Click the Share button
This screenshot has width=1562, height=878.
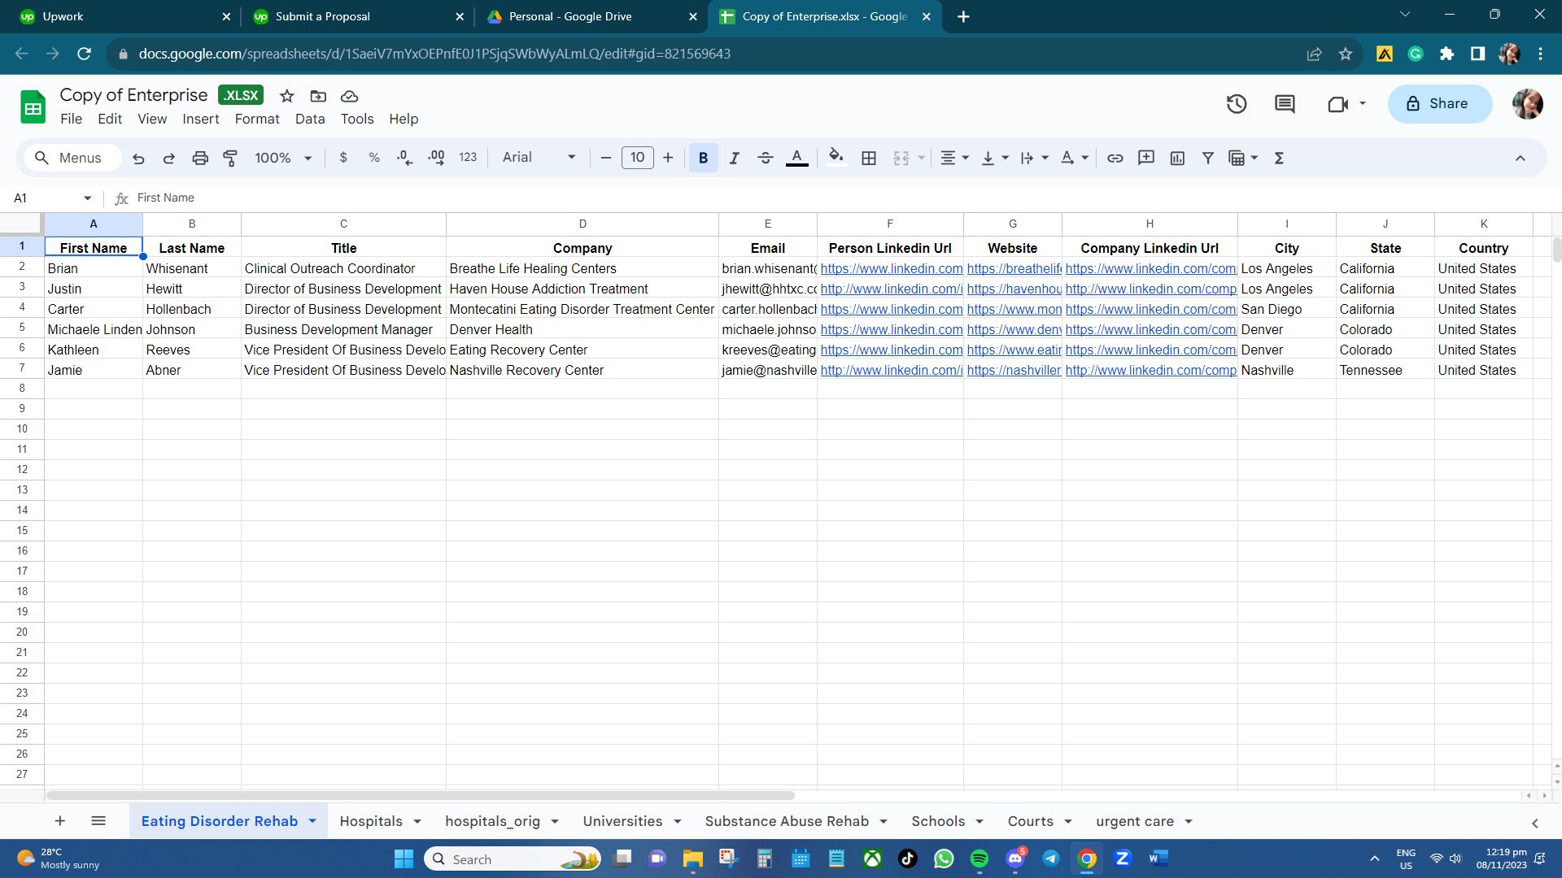click(x=1439, y=104)
